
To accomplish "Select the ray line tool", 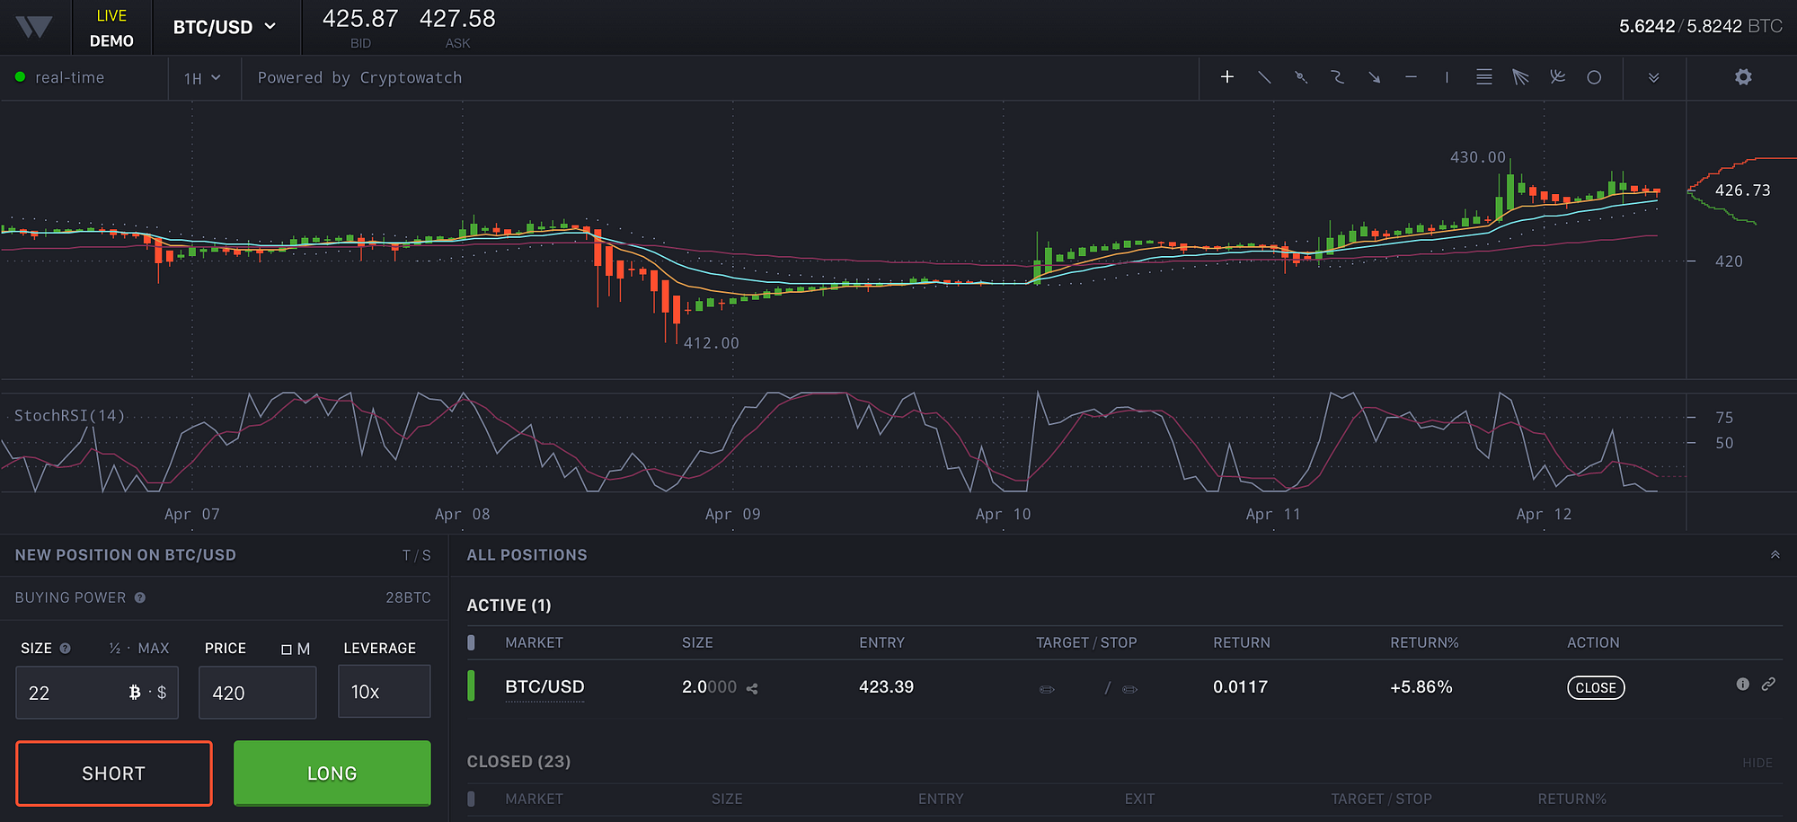I will coord(1301,77).
